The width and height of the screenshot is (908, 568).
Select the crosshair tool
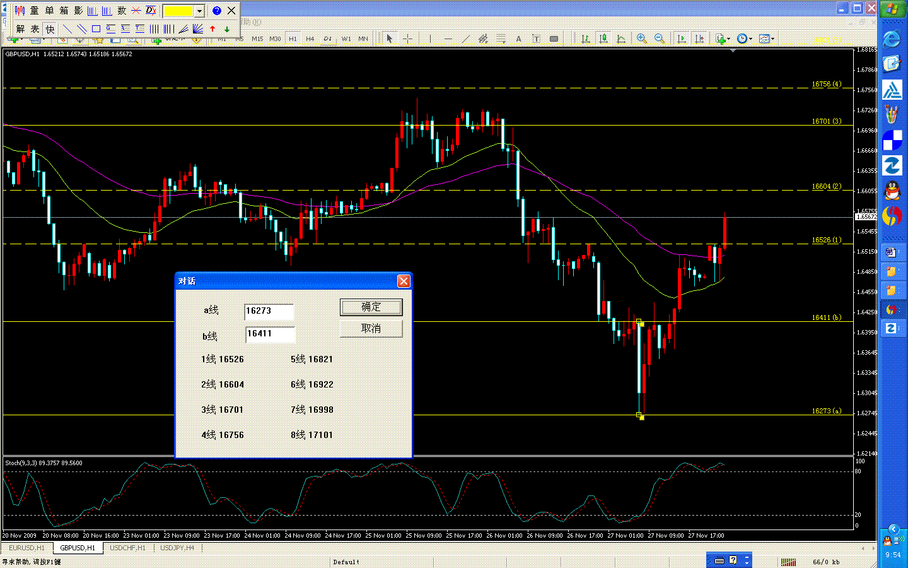408,39
